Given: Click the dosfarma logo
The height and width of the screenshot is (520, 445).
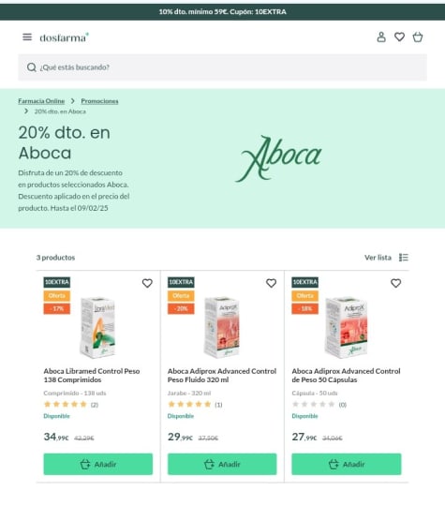Looking at the screenshot, I should click(64, 37).
